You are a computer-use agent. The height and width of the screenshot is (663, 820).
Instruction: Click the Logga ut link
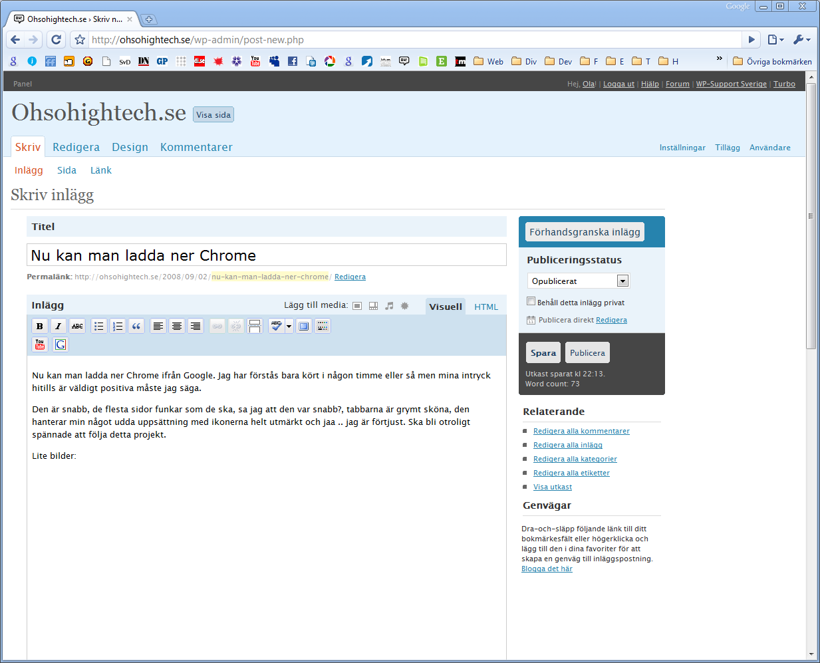pos(618,84)
